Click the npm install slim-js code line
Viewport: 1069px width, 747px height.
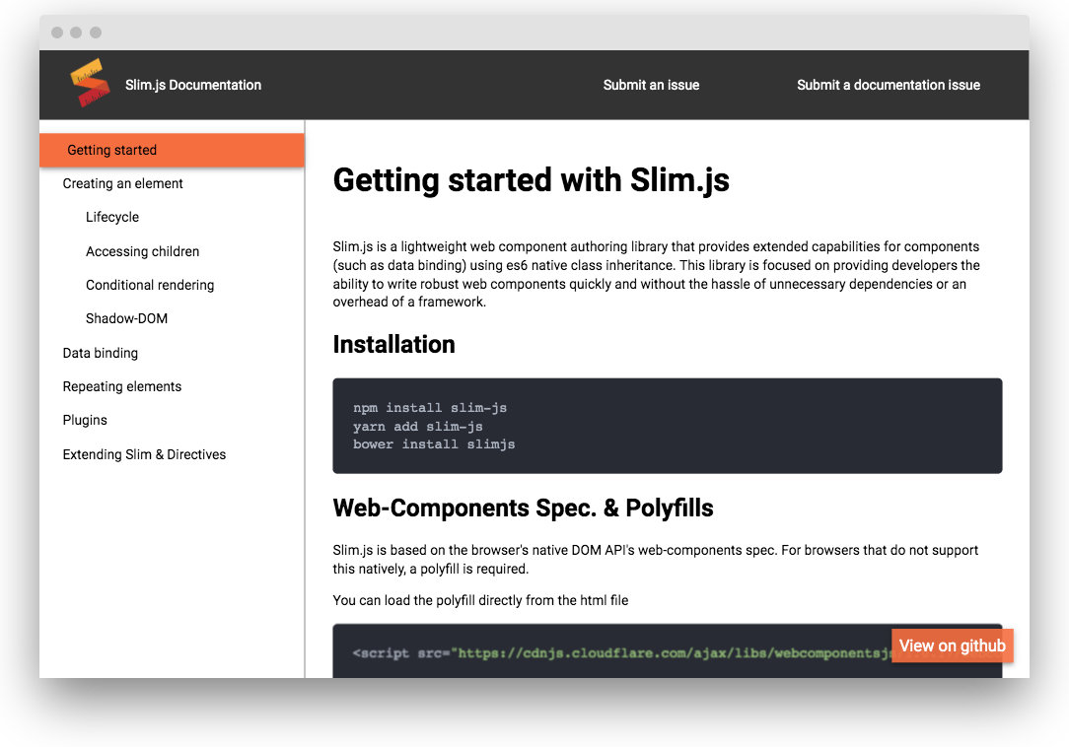point(430,408)
